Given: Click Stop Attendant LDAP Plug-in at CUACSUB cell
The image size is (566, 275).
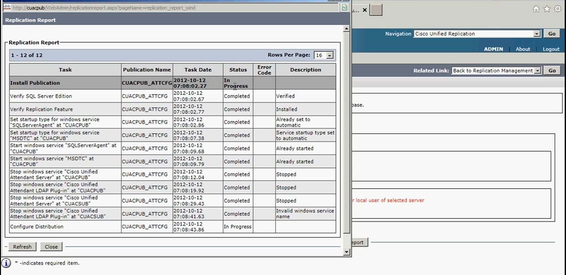Looking at the screenshot, I should pos(65,214).
